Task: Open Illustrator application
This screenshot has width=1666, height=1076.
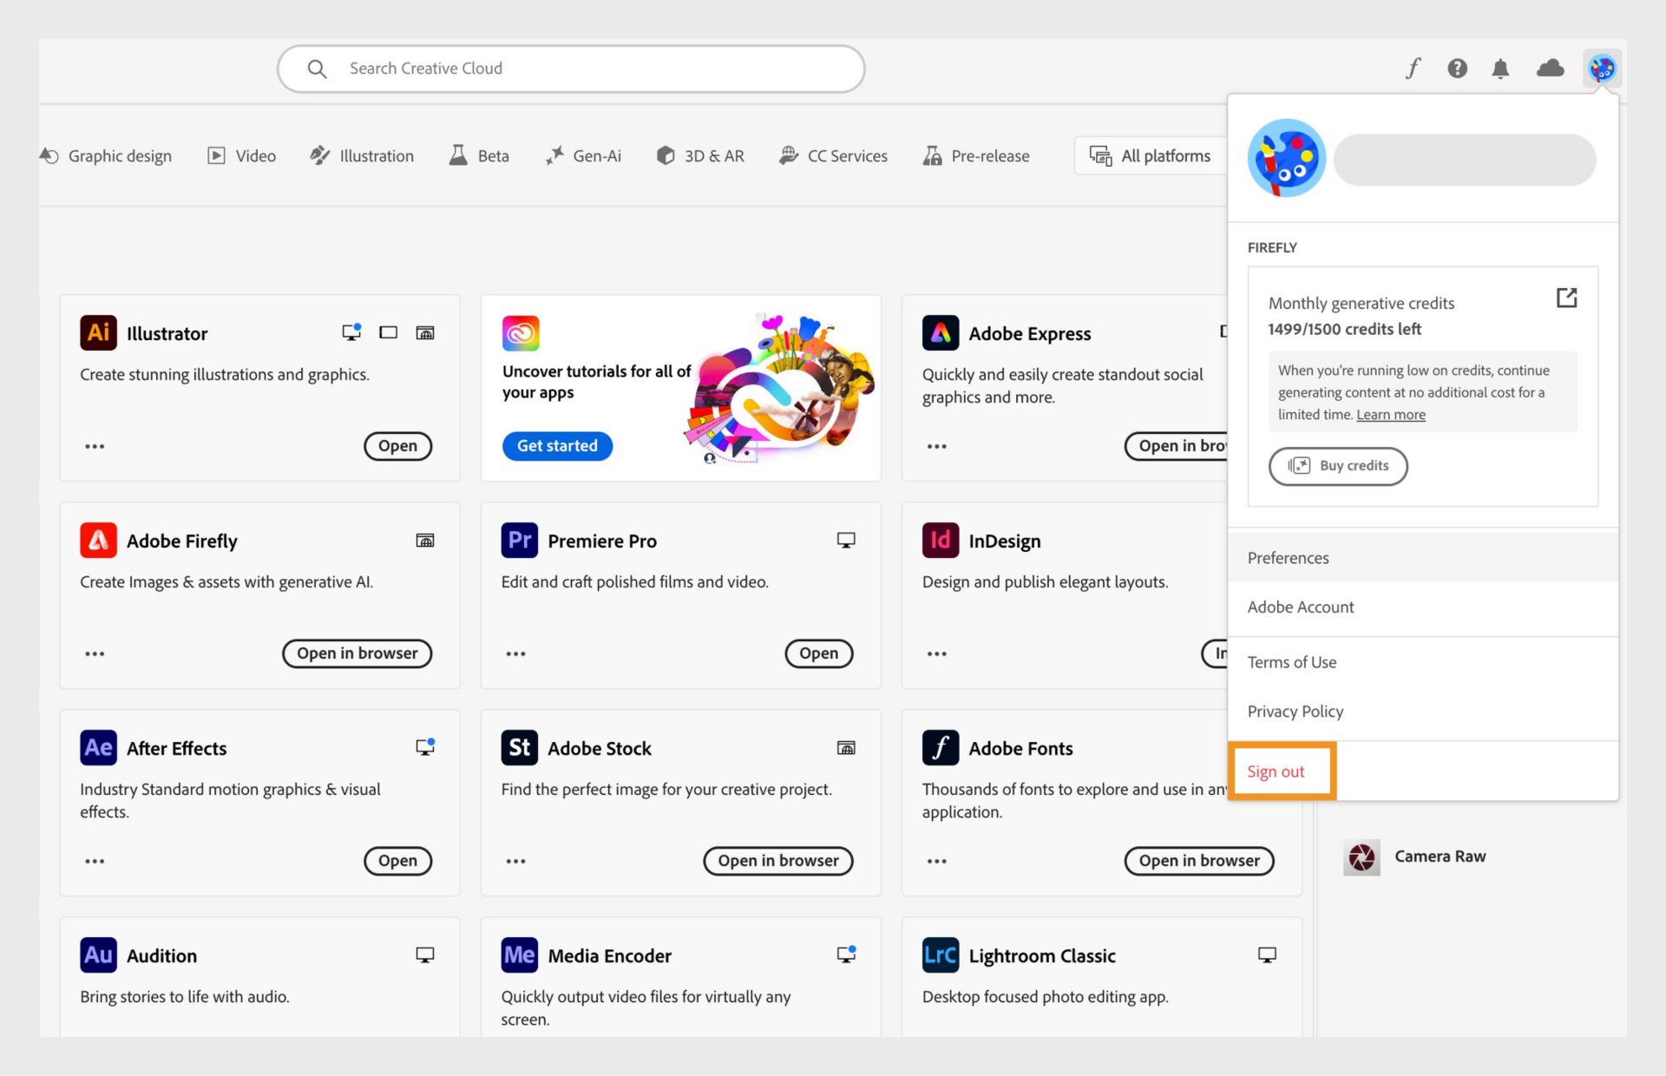Action: 397,446
